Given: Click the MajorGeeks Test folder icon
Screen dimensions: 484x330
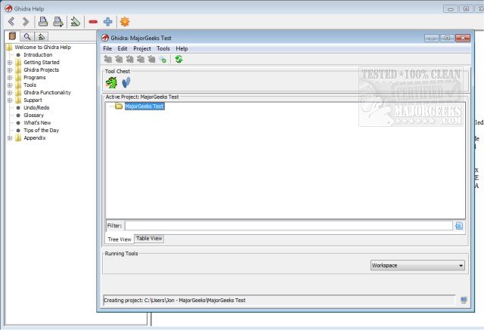Looking at the screenshot, I should tap(119, 106).
